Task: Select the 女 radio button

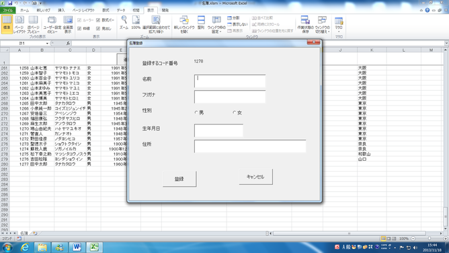Action: [x=234, y=112]
